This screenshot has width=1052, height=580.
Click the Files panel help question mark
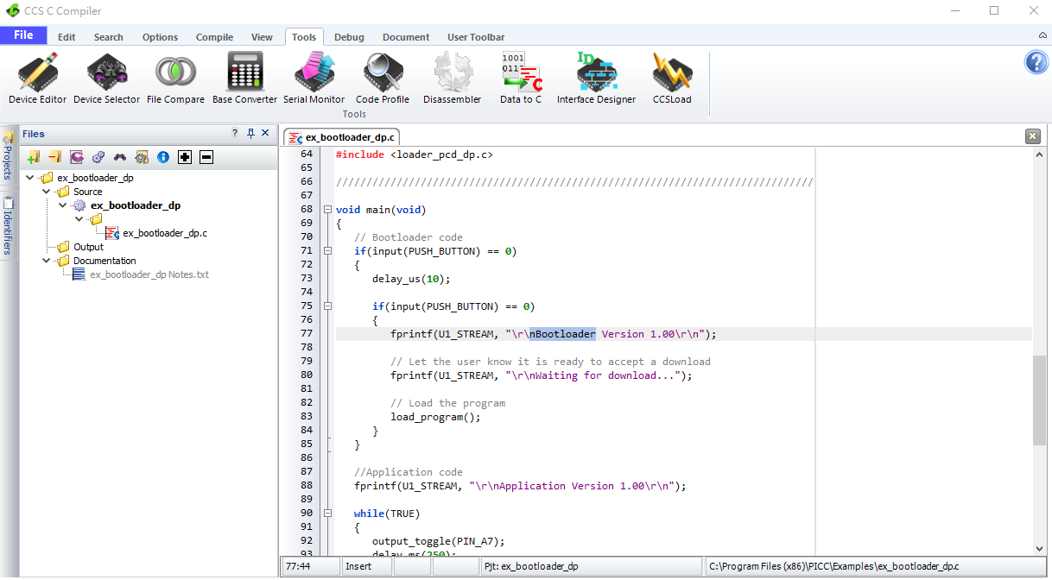coord(235,134)
